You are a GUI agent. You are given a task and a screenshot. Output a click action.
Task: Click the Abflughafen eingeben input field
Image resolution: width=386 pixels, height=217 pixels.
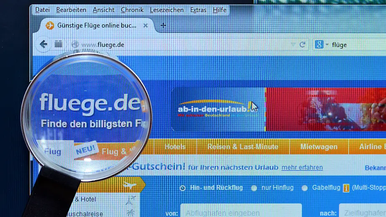coord(241,211)
